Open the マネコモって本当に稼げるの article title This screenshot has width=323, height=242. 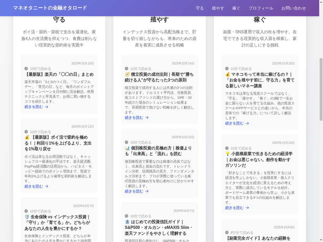click(x=259, y=80)
